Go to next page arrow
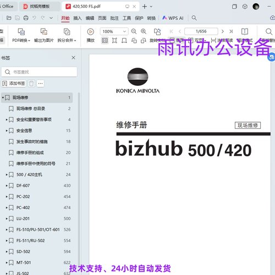 click(223, 31)
